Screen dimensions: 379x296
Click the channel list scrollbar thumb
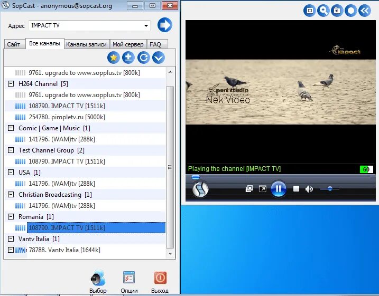click(170, 167)
